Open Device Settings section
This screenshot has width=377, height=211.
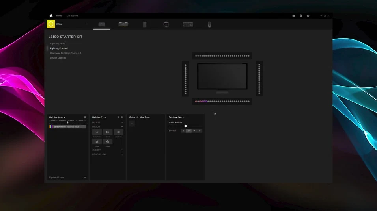tap(58, 58)
